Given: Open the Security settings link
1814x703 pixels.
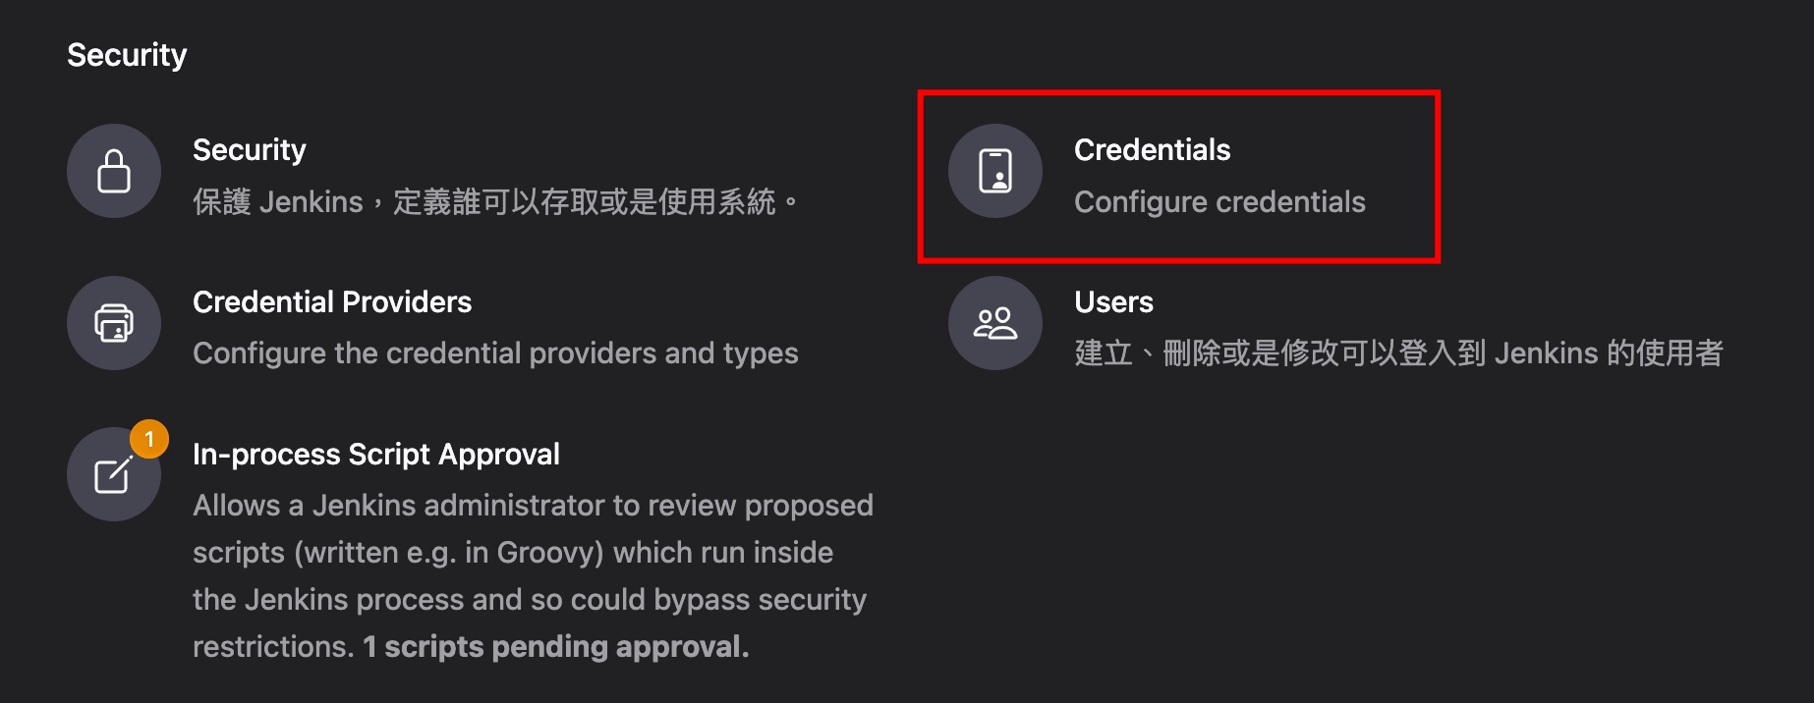Looking at the screenshot, I should point(250,149).
